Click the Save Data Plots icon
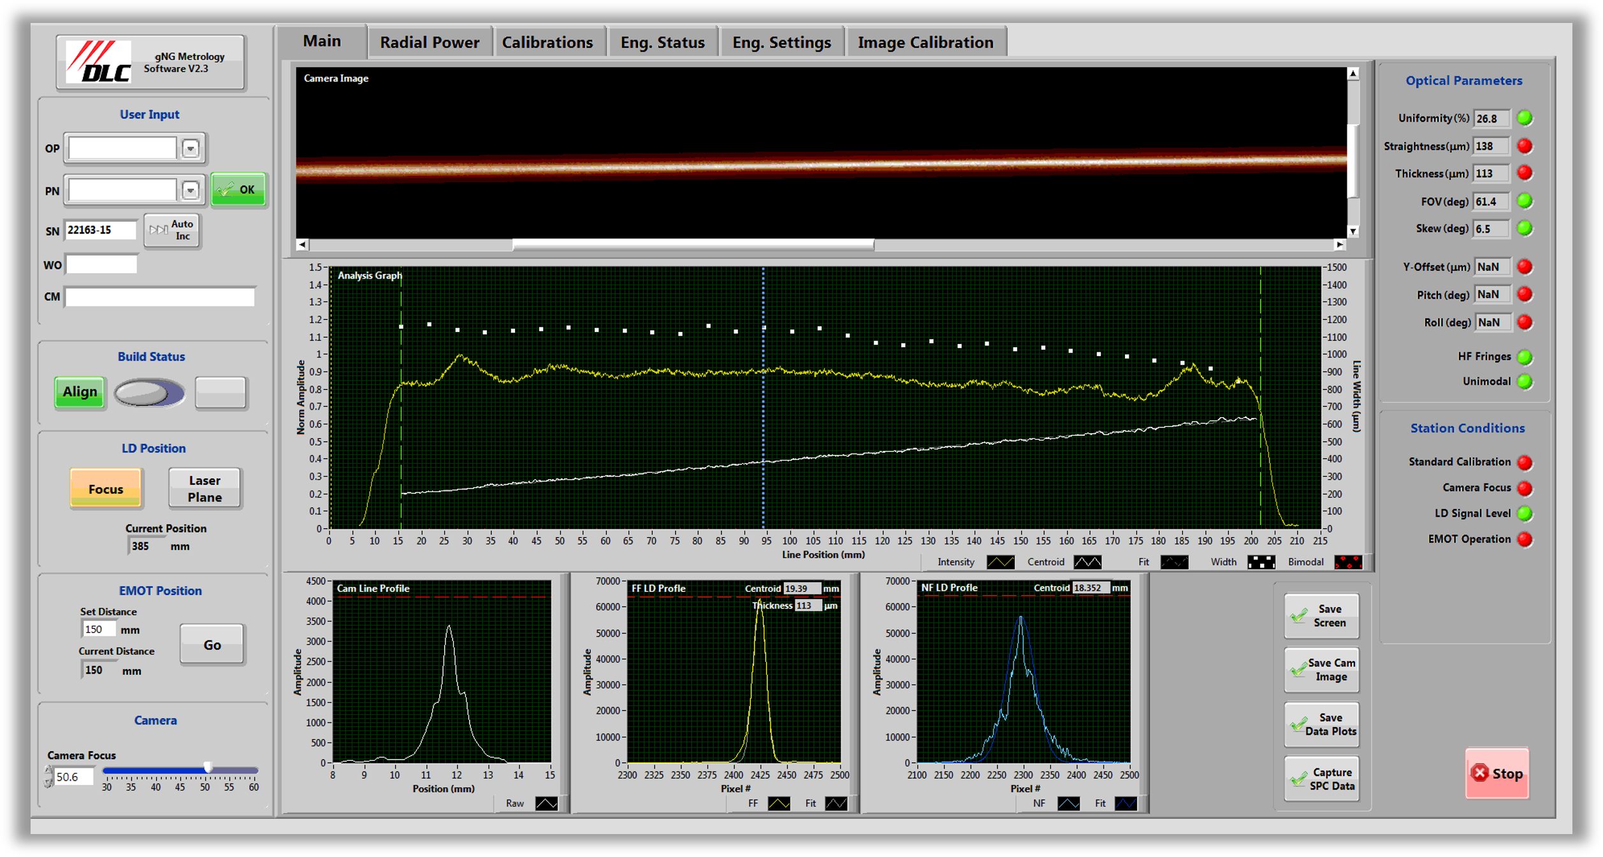Image resolution: width=1603 pixels, height=857 pixels. click(x=1299, y=724)
